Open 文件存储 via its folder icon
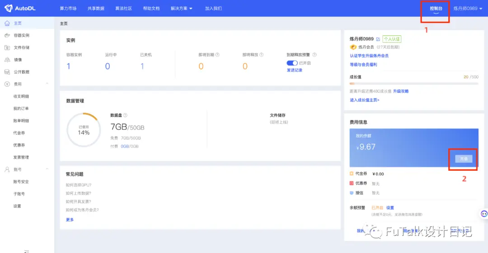The image size is (488, 253). pos(7,47)
